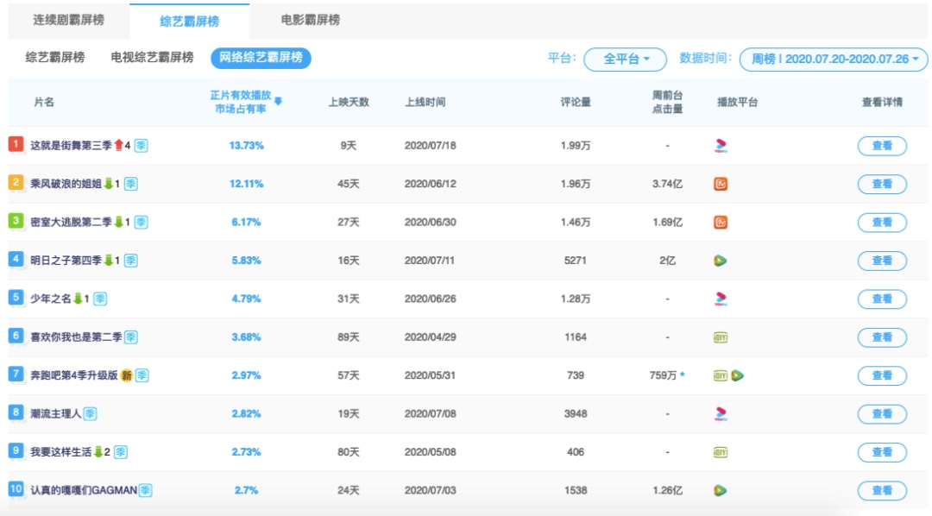932x516 pixels.
Task: Click Youku icon in 少年之名 row
Action: pyautogui.click(x=721, y=299)
